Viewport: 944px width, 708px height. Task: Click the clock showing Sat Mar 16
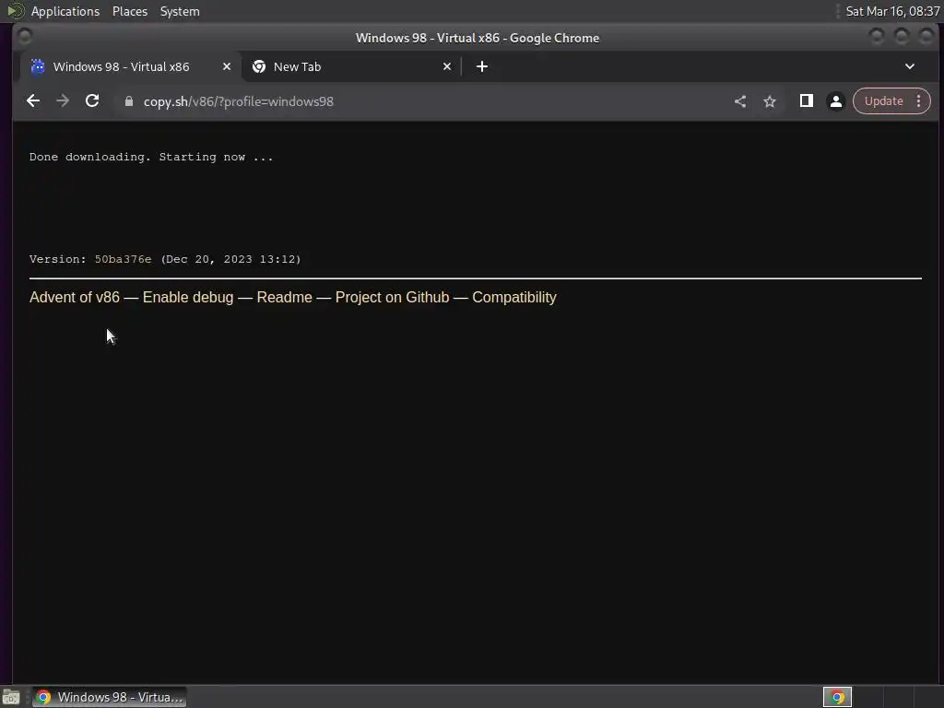892,11
